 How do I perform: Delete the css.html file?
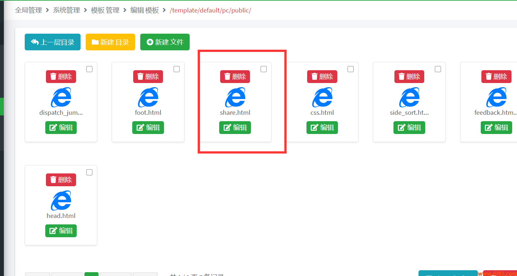tap(322, 77)
